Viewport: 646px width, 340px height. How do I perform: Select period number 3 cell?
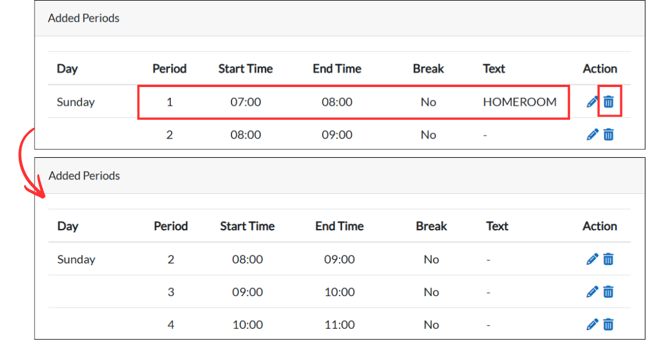(171, 292)
